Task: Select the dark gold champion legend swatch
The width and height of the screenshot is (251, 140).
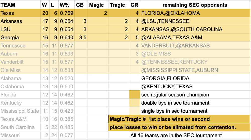Action: (x=134, y=95)
